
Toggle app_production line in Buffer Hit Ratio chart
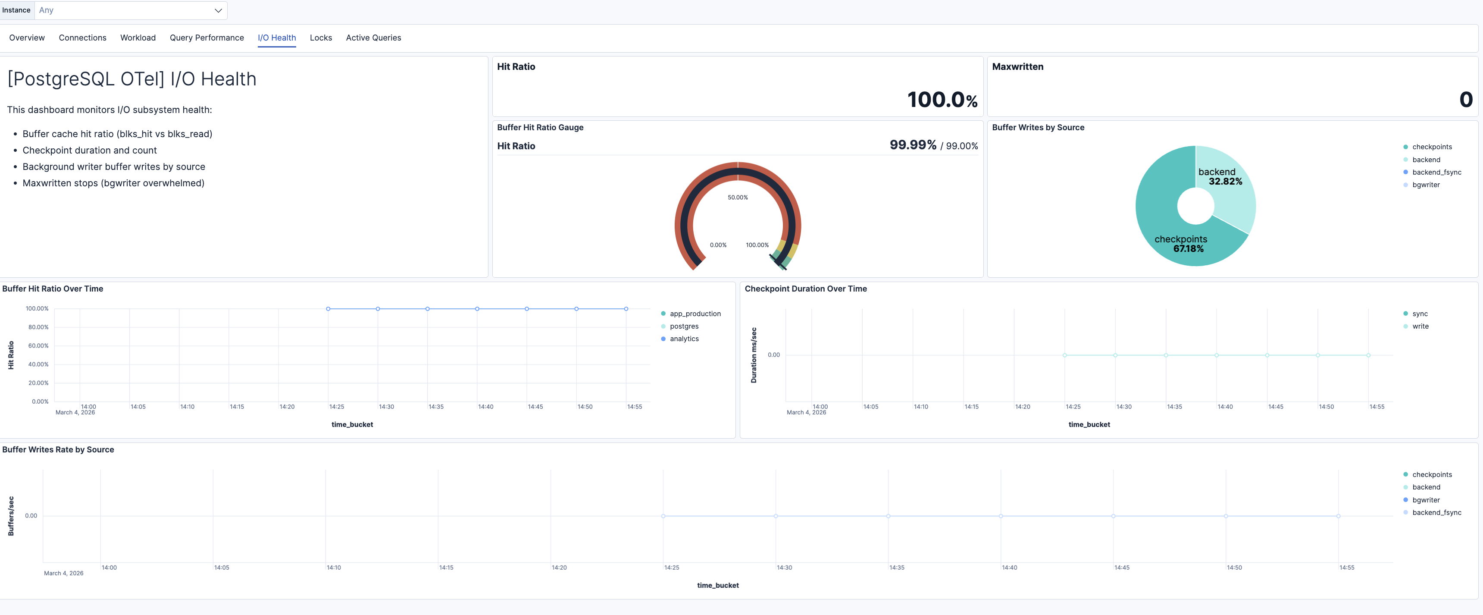(695, 313)
